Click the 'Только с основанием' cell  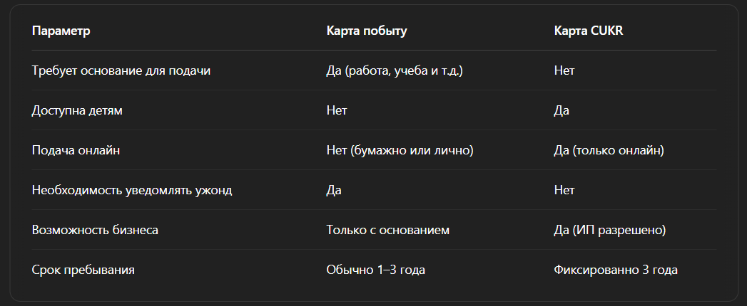pos(387,230)
